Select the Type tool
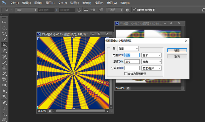The height and width of the screenshot is (122, 205). click(4, 108)
